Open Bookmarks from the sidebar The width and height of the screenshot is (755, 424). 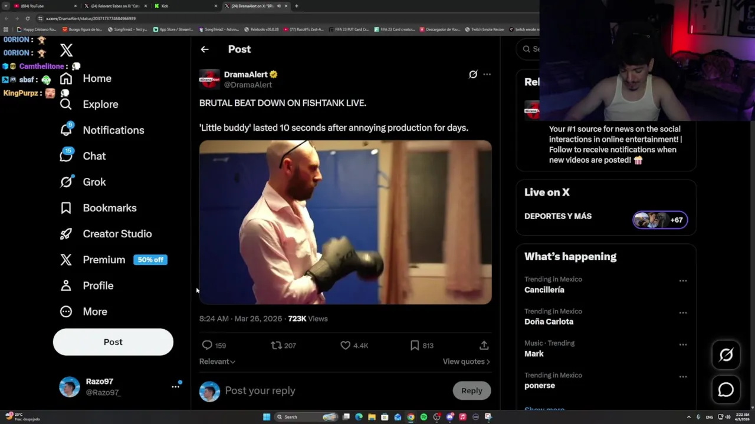tap(98, 208)
